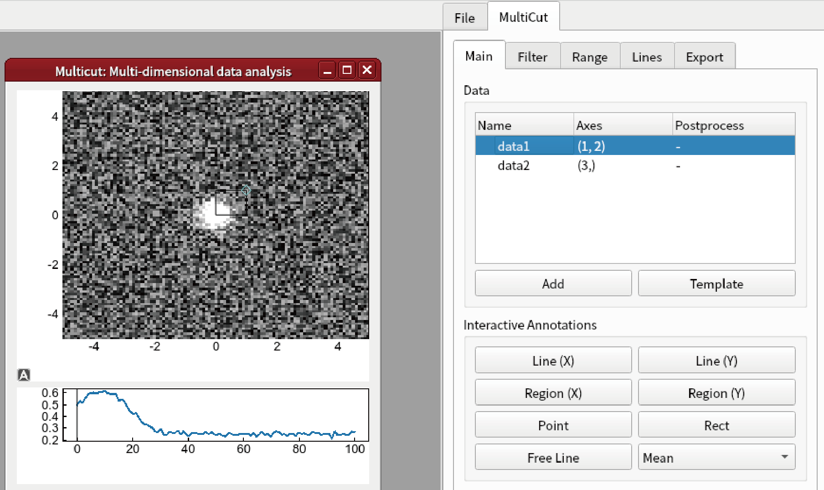Add a Region (Y) annotation
The image size is (824, 490).
pos(716,393)
